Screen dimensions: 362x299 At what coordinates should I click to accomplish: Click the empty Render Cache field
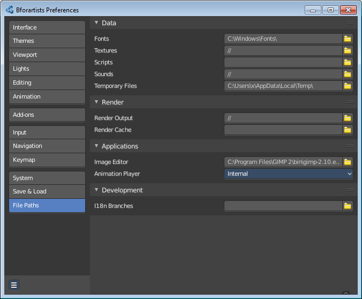tap(283, 130)
